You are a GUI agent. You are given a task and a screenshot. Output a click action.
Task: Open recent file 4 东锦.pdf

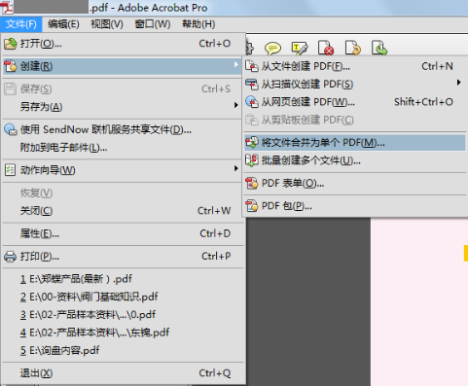point(122,333)
